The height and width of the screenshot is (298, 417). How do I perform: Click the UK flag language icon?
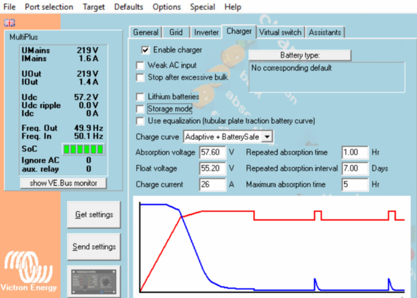click(9, 23)
